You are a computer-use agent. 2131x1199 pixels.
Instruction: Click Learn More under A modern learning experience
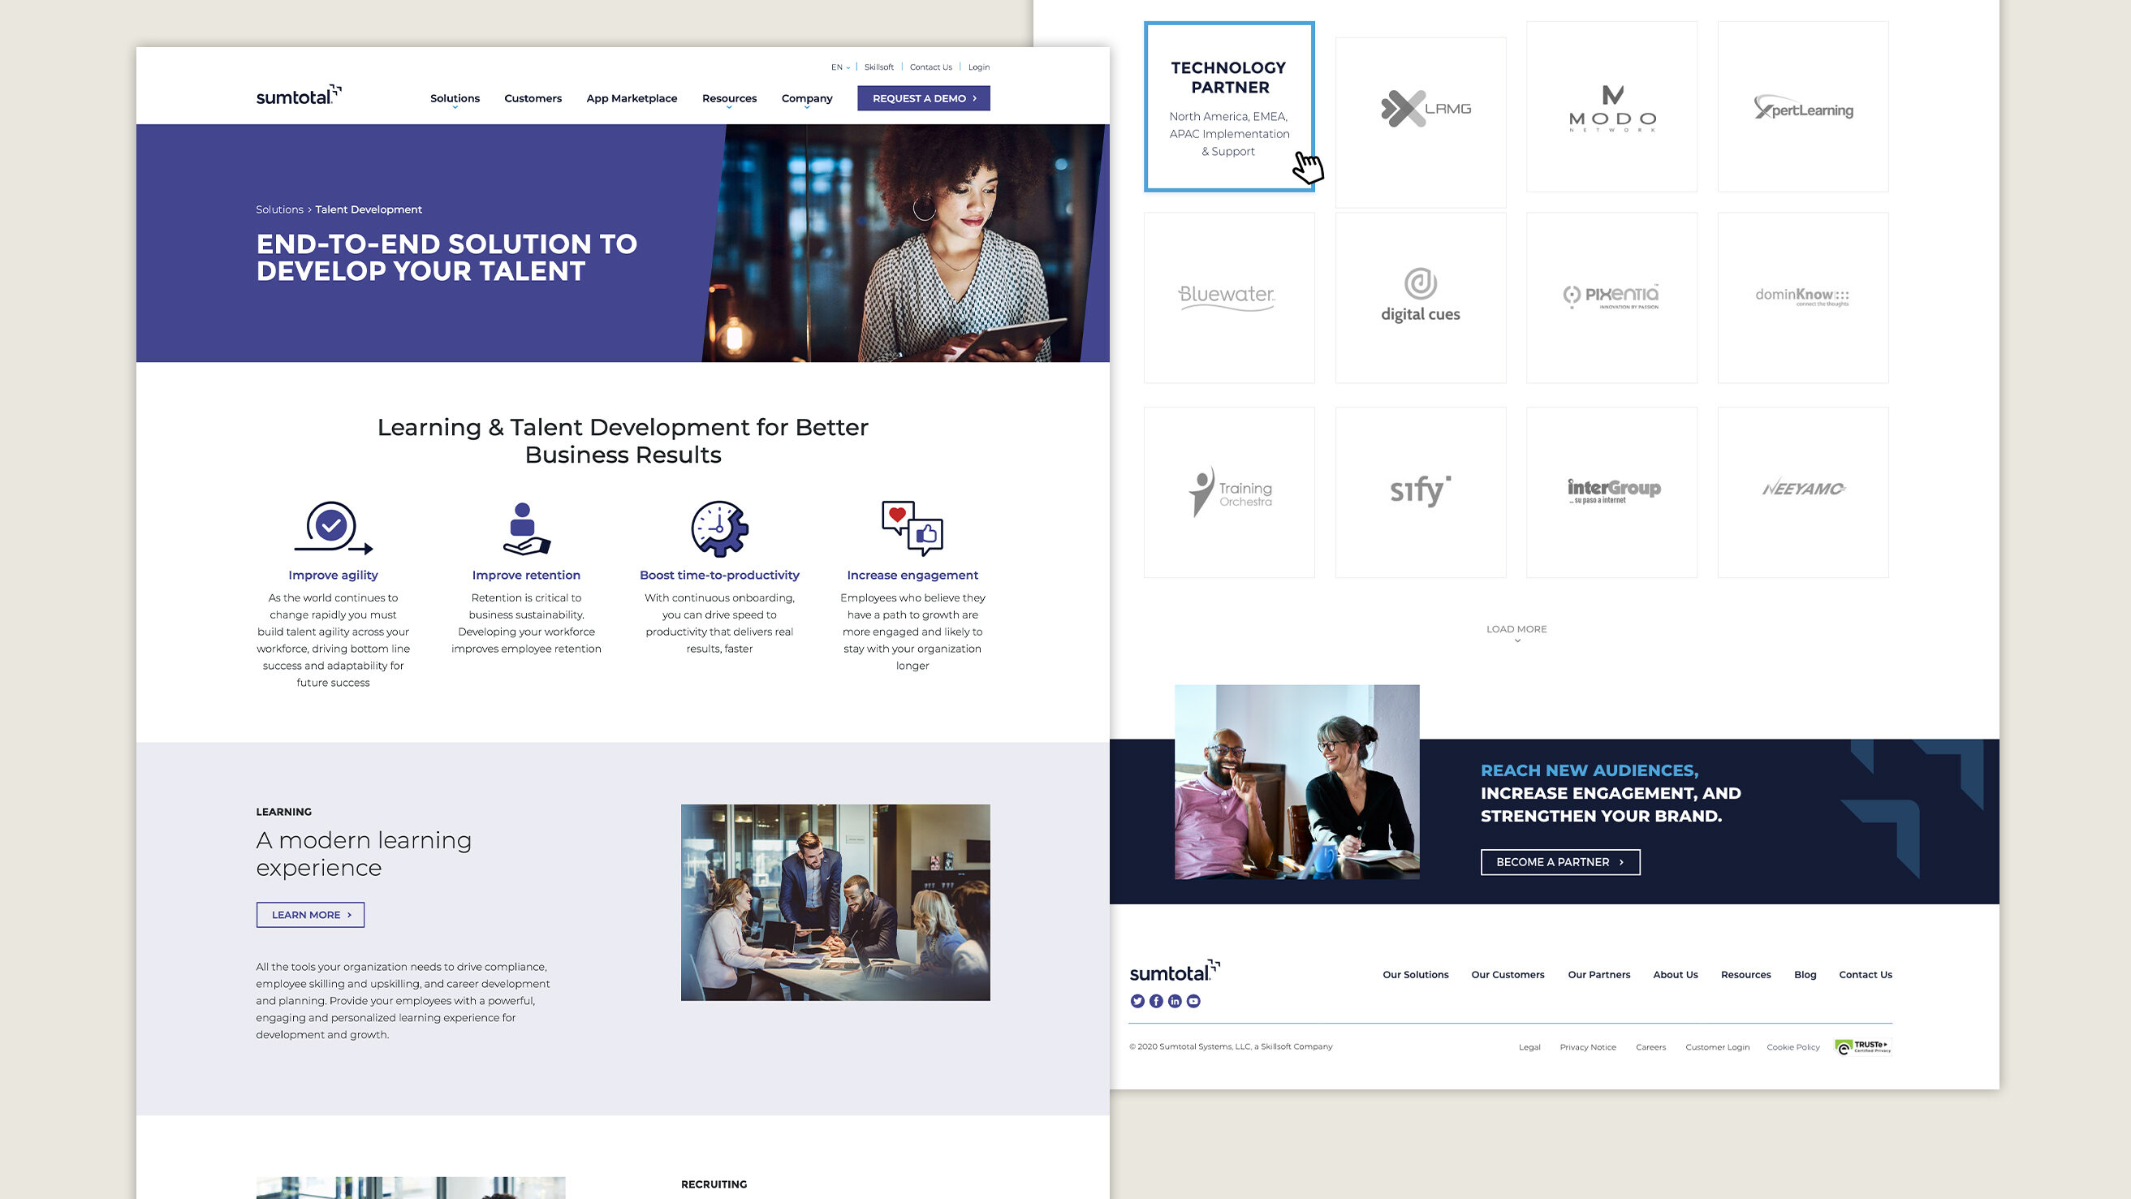310,914
